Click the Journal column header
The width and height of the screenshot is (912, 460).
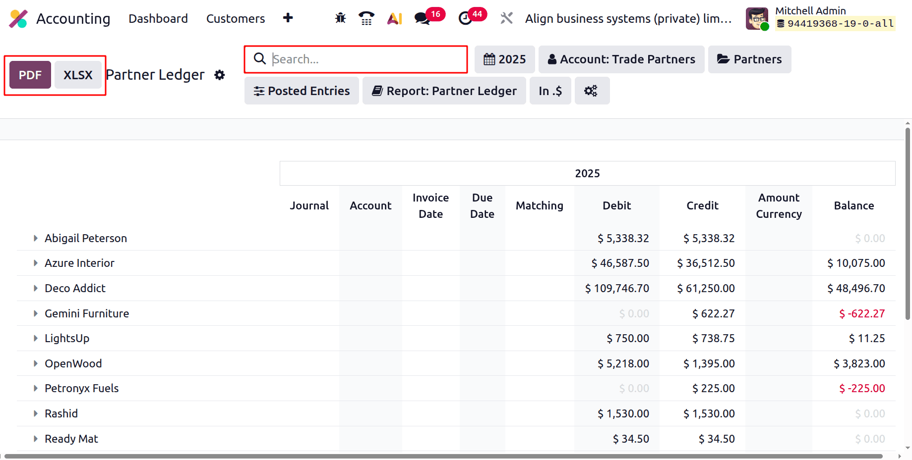pos(309,205)
